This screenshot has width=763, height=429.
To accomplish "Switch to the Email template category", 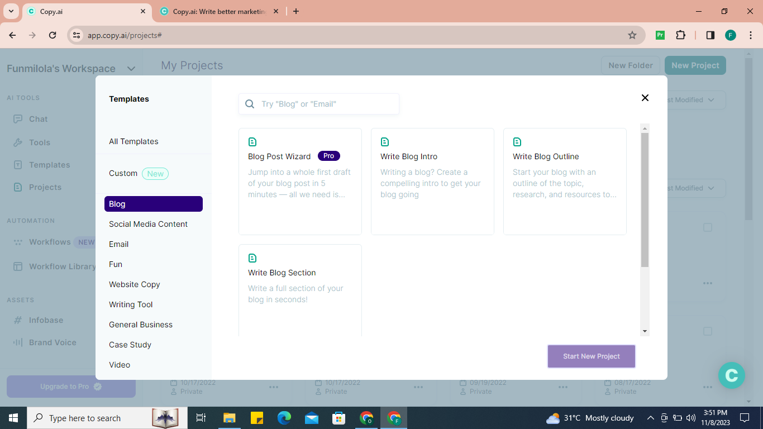I will point(119,244).
